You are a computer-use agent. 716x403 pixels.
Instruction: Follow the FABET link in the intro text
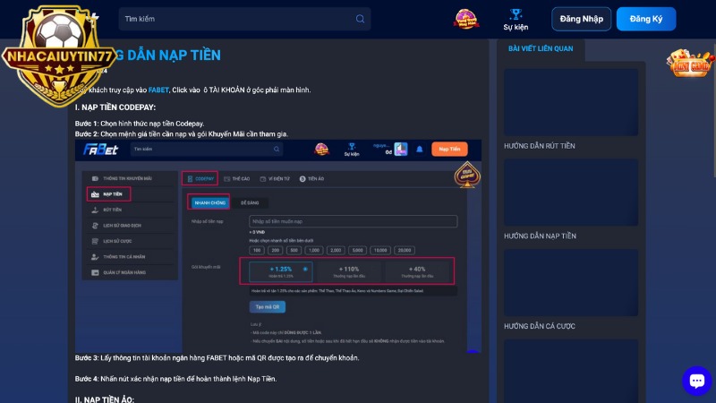click(158, 90)
